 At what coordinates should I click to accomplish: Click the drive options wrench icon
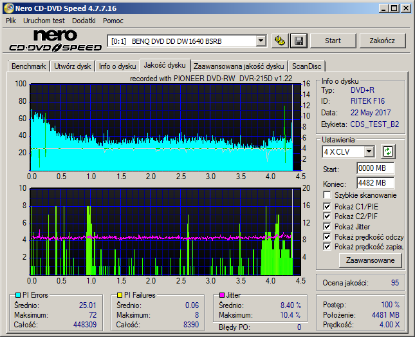280,41
